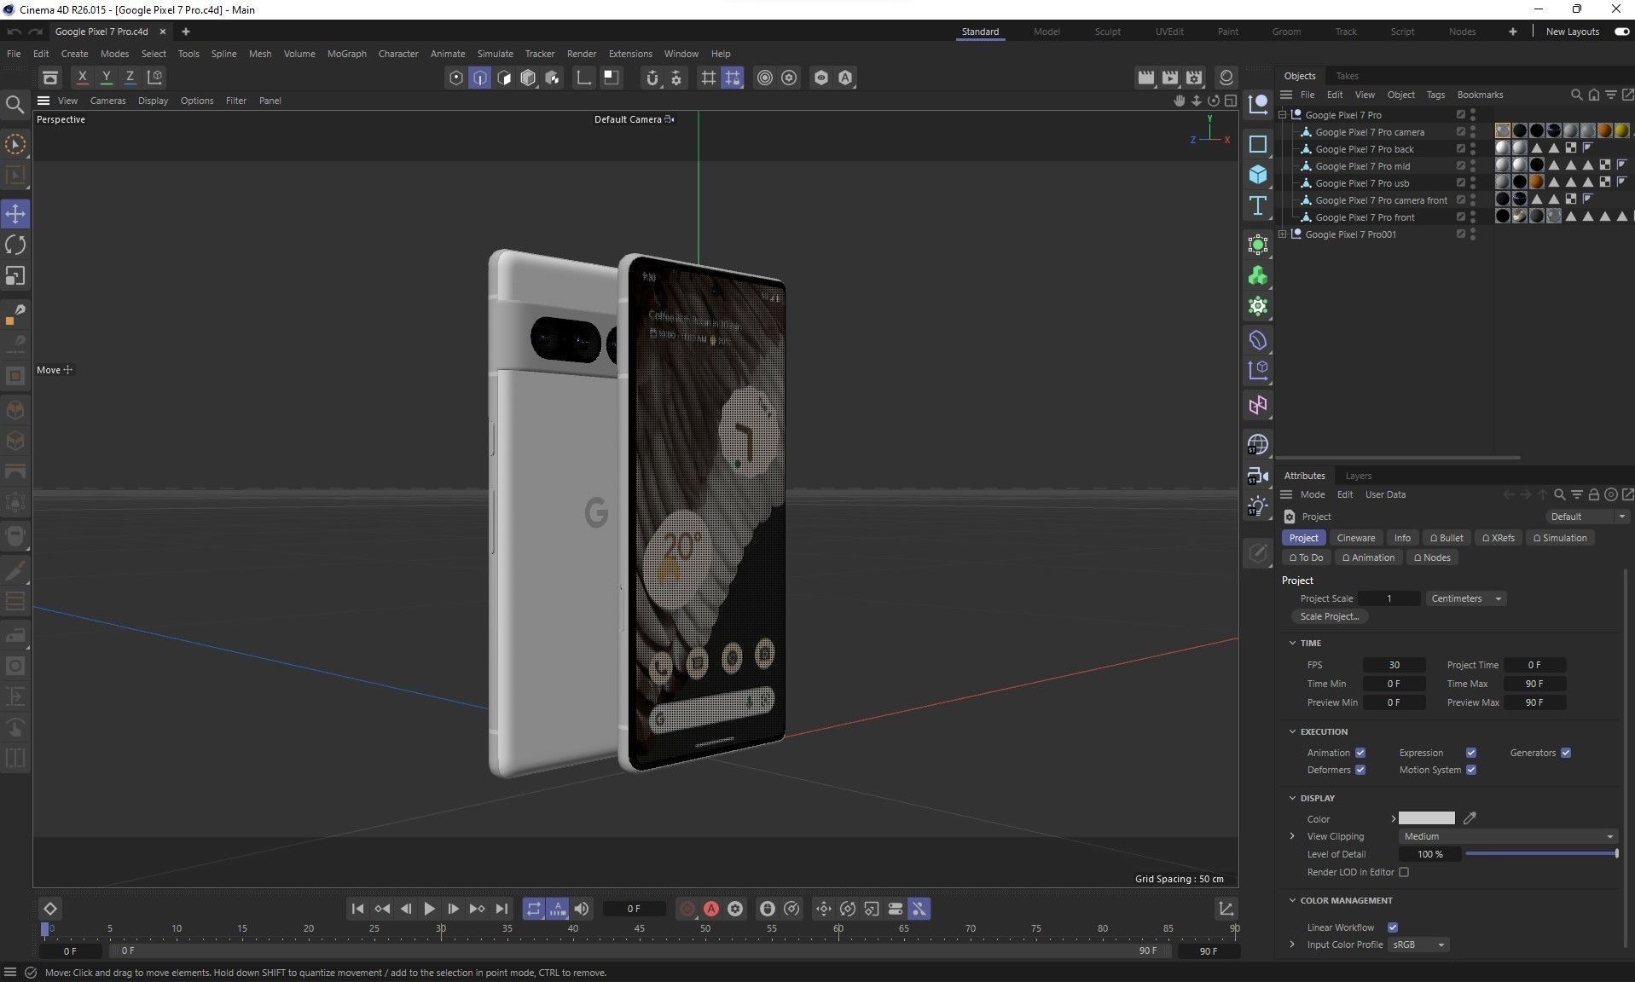
Task: Collapse the EXECUTION section
Action: coord(1292,731)
